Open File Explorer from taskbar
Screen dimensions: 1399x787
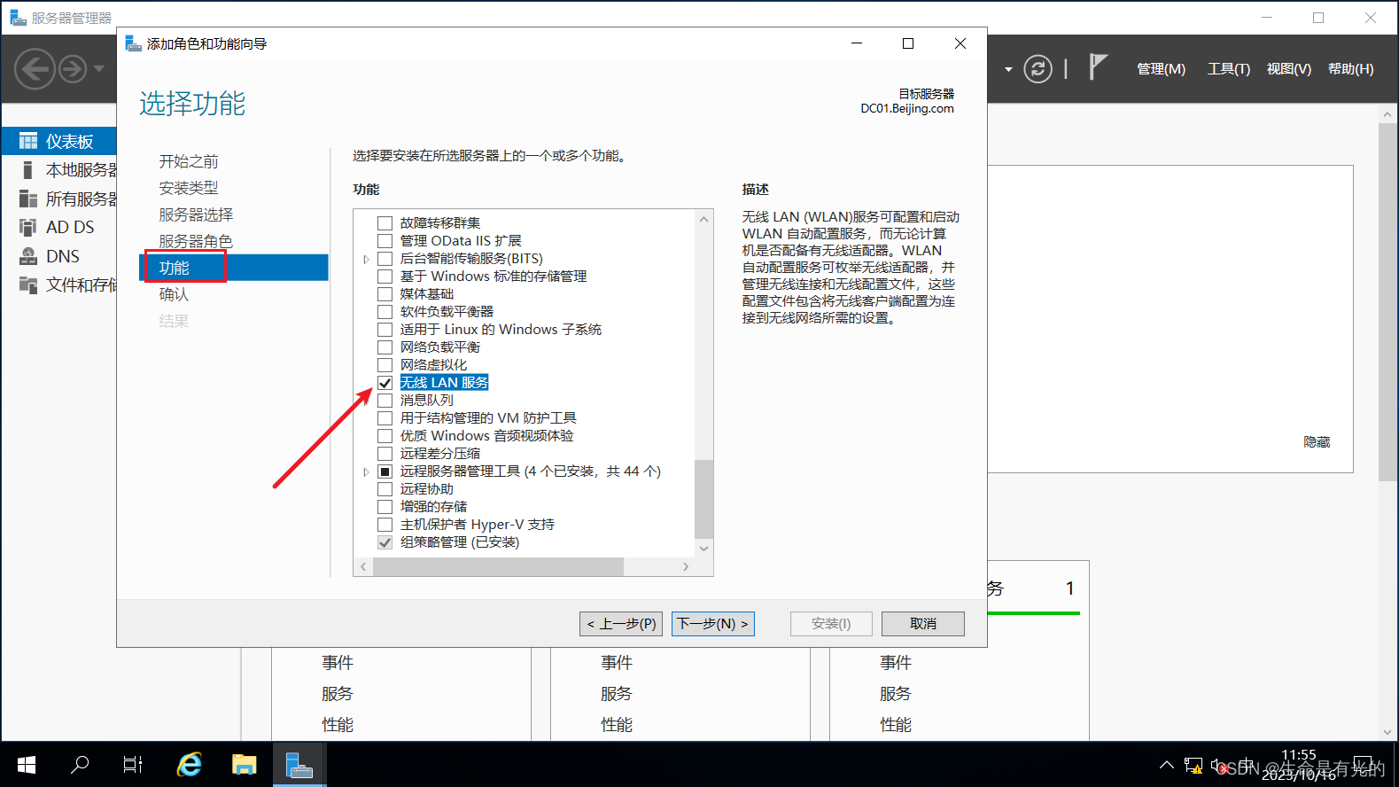tap(244, 764)
